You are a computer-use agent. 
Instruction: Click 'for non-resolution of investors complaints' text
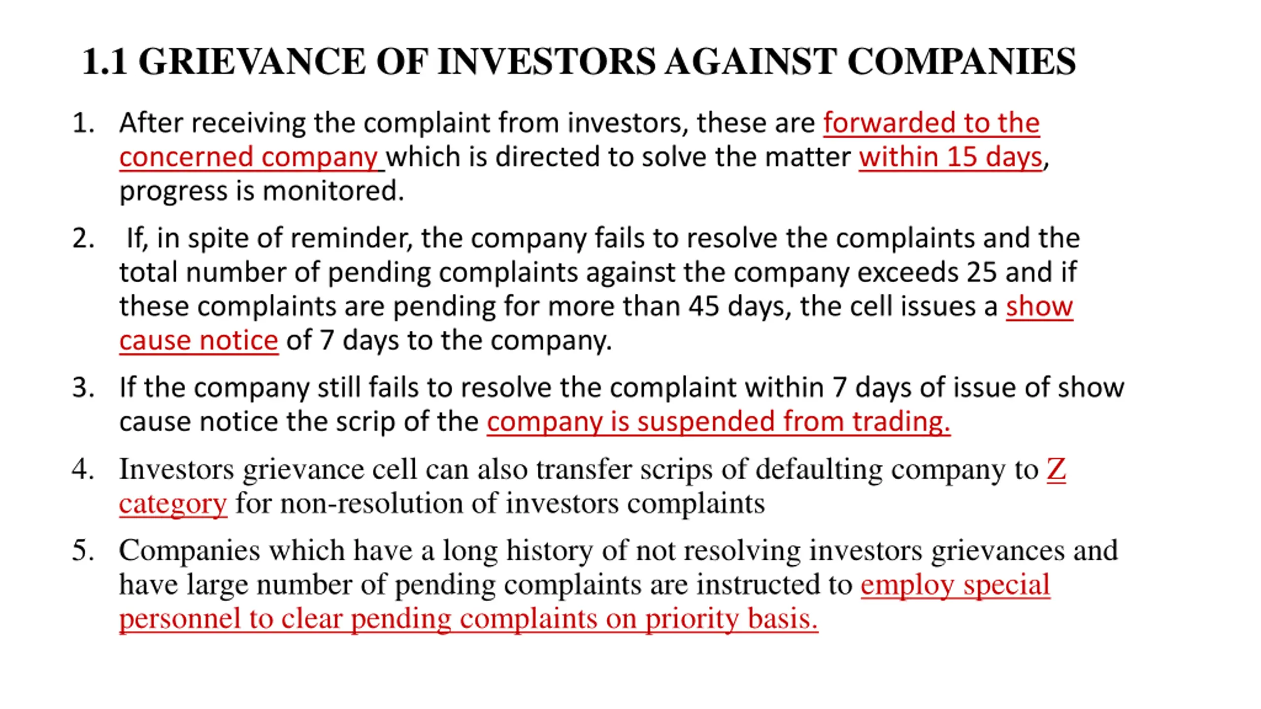500,504
